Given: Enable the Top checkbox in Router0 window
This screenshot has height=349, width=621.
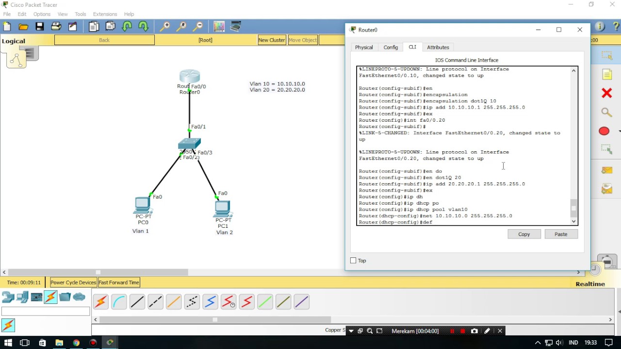Looking at the screenshot, I should tap(353, 261).
